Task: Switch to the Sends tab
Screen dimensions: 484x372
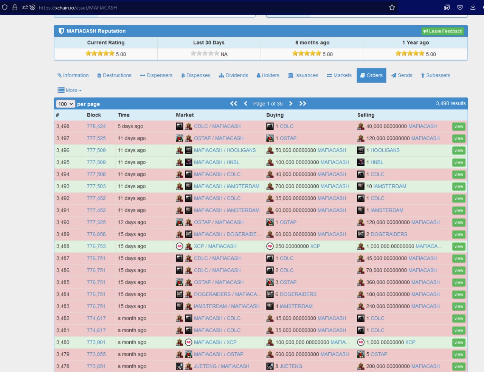Action: (x=402, y=75)
